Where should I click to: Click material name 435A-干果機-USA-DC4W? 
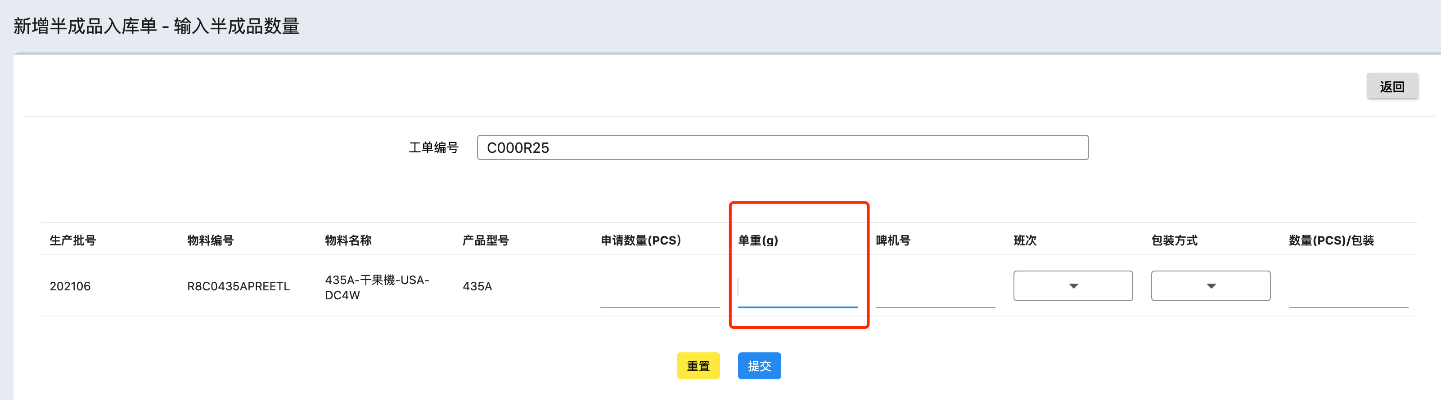tap(377, 287)
